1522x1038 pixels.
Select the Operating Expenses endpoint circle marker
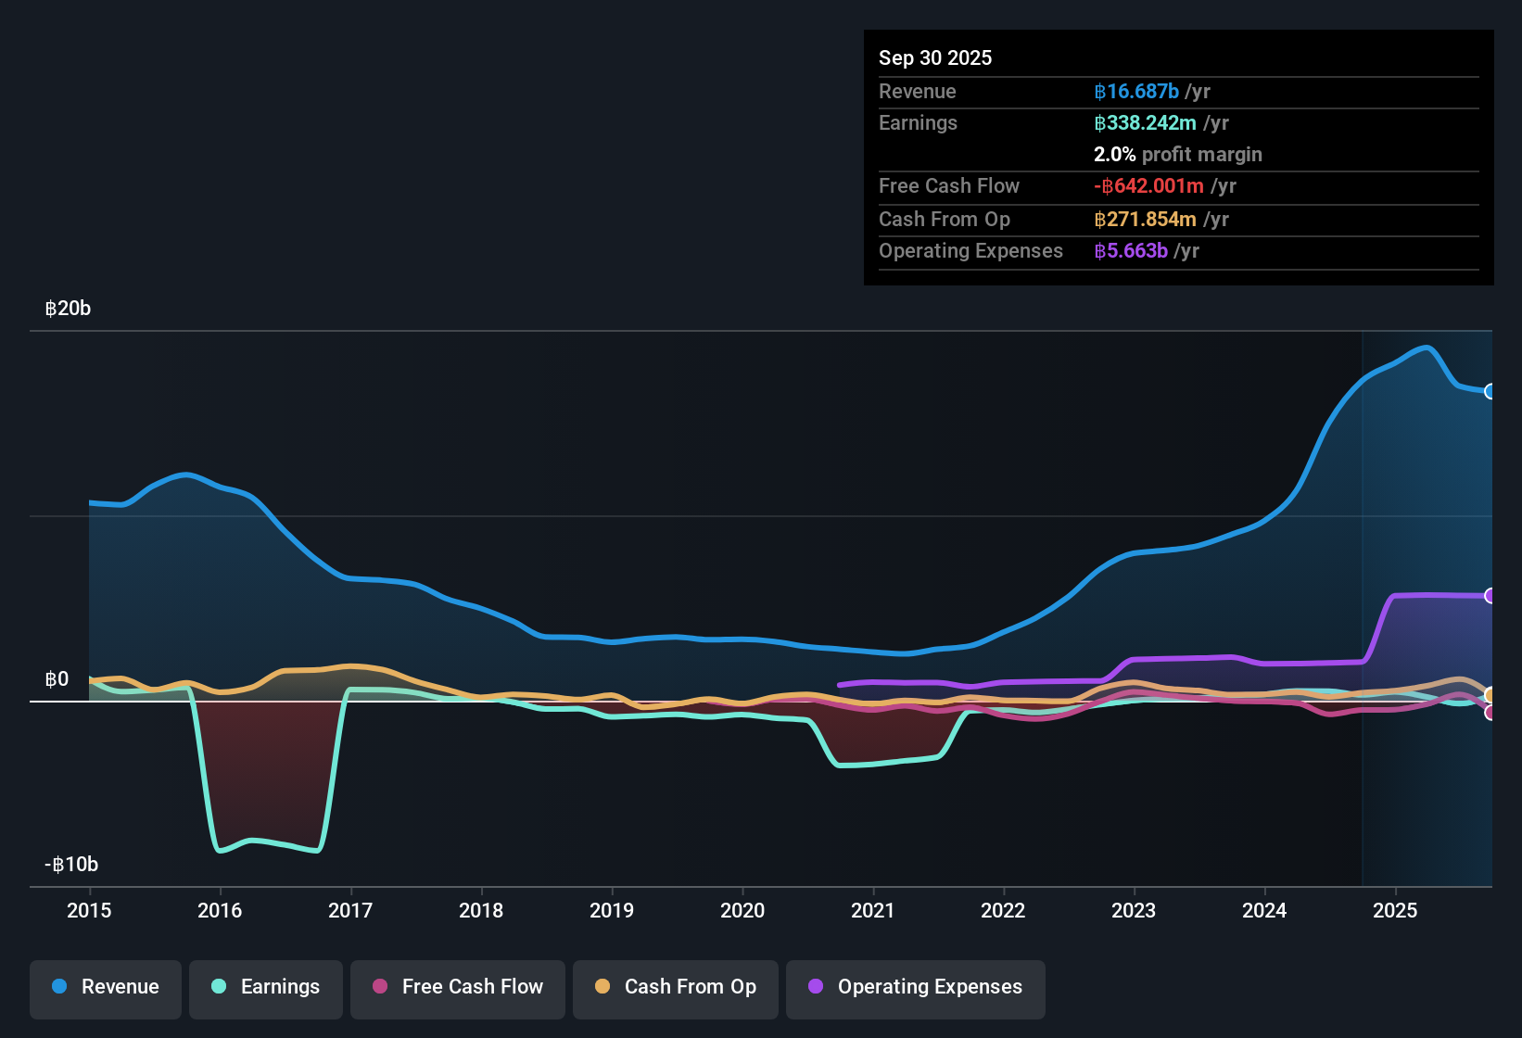(x=1490, y=594)
